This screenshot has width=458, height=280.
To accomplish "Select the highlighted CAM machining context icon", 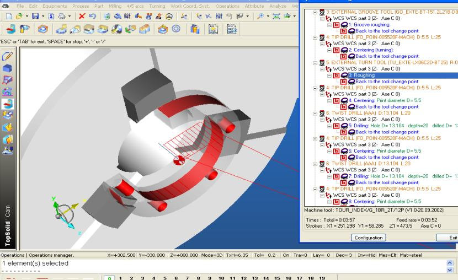I will 8,104.
